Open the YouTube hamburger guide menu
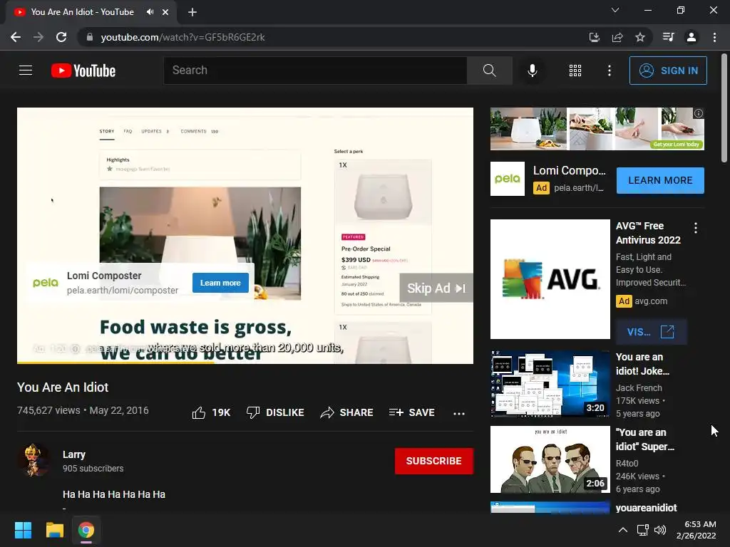The height and width of the screenshot is (547, 730). coord(26,71)
